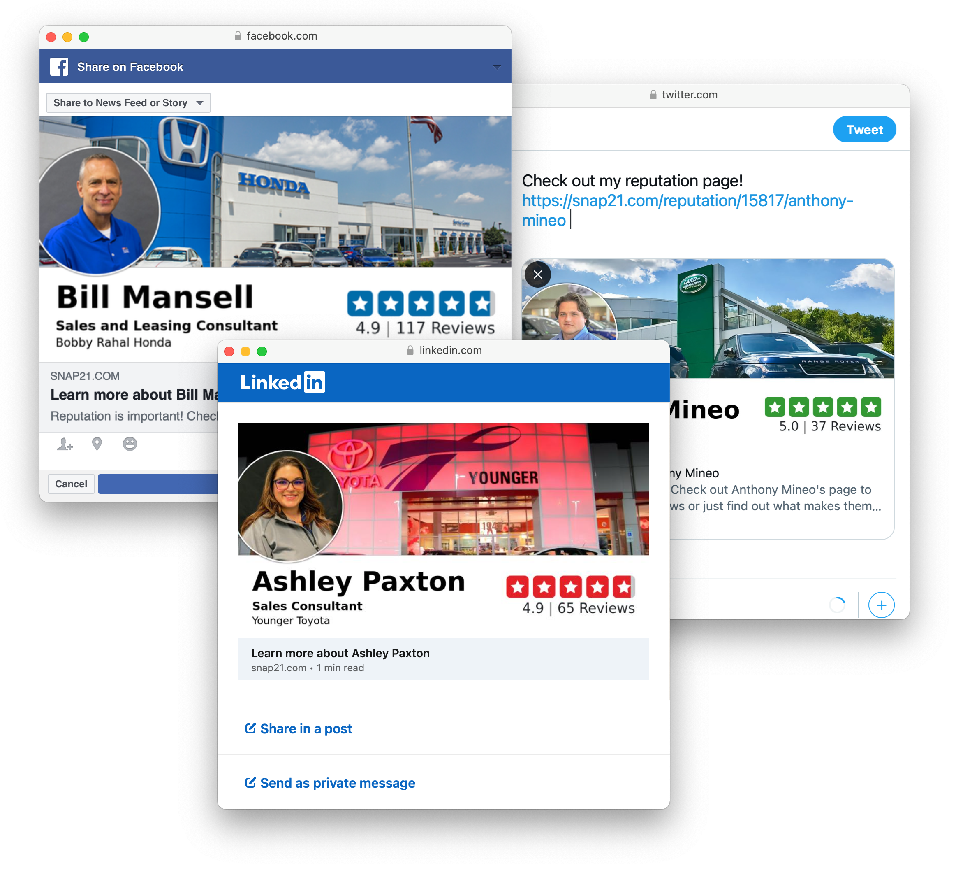Open the Share to News Feed or Story dropdown
This screenshot has width=956, height=870.
click(129, 103)
